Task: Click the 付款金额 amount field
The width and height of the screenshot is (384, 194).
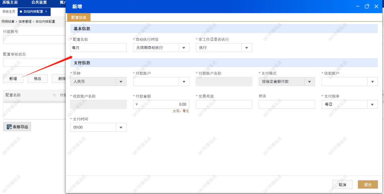Action: click(161, 105)
